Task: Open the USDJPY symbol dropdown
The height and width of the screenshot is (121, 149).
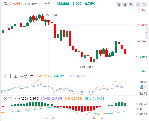Action: [39, 4]
